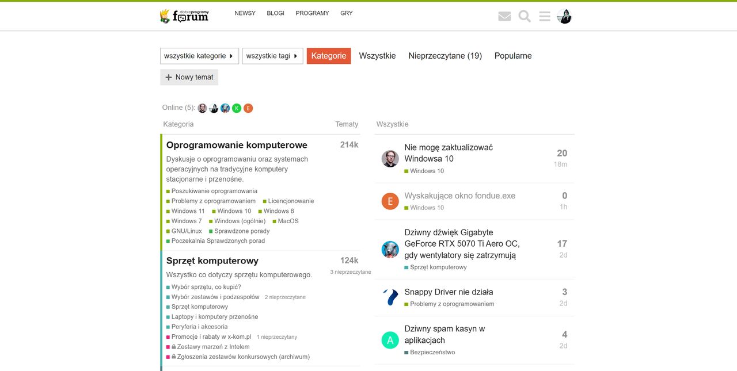This screenshot has height=371, width=737.
Task: Open the wszystkie tagi dropdown
Action: [272, 56]
